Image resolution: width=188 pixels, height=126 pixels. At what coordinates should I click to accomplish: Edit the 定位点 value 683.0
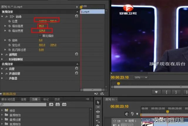pyautogui.click(x=42, y=45)
